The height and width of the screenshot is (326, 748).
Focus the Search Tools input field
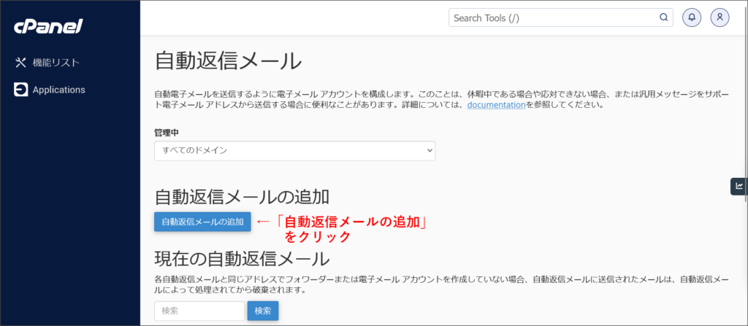click(x=552, y=18)
